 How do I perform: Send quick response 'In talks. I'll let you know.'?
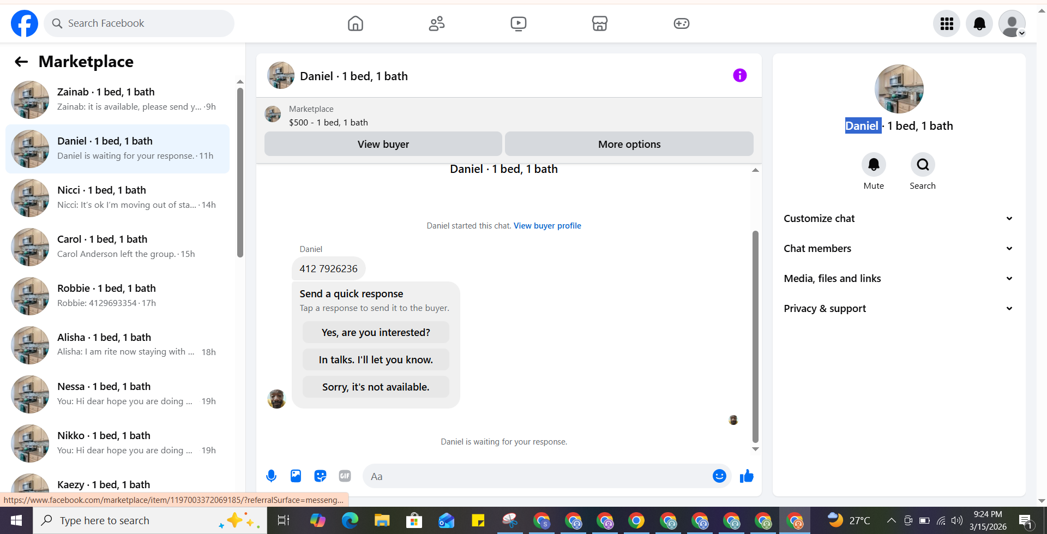pyautogui.click(x=376, y=359)
